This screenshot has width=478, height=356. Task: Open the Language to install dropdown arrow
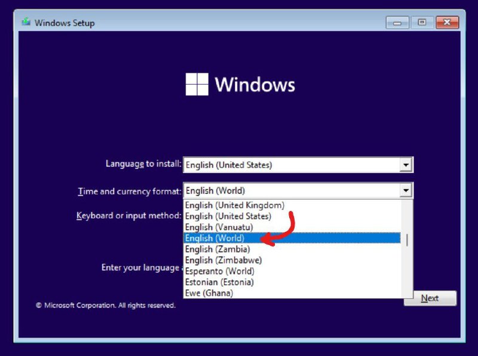point(406,165)
